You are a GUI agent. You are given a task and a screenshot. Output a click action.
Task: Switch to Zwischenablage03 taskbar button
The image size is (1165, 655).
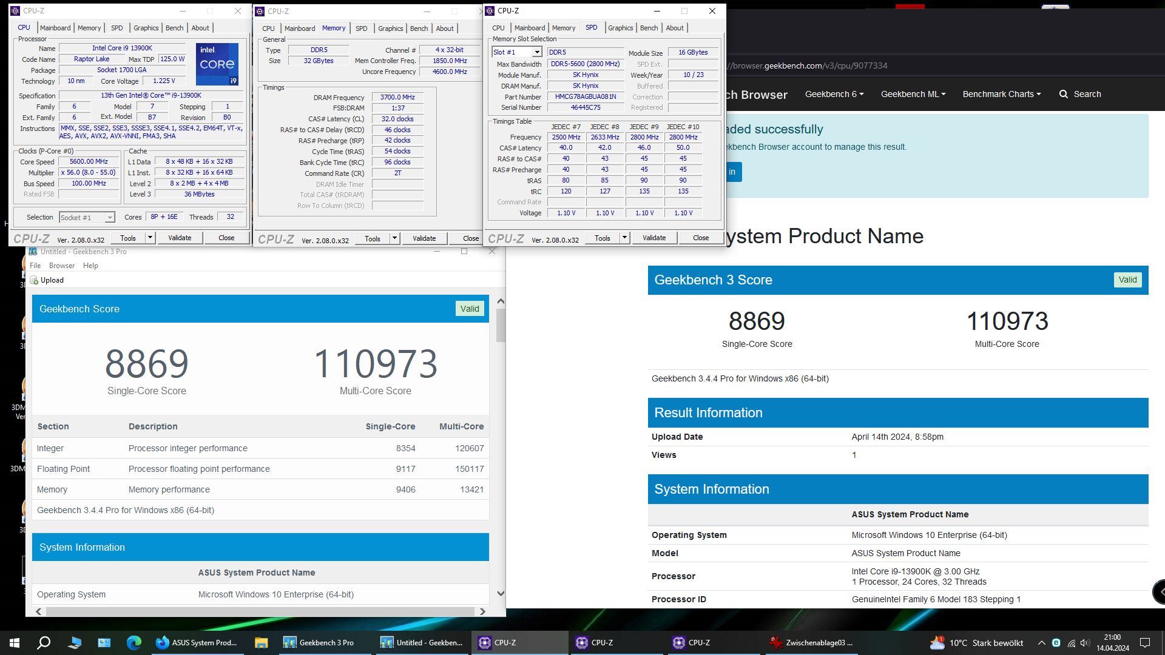coord(811,643)
